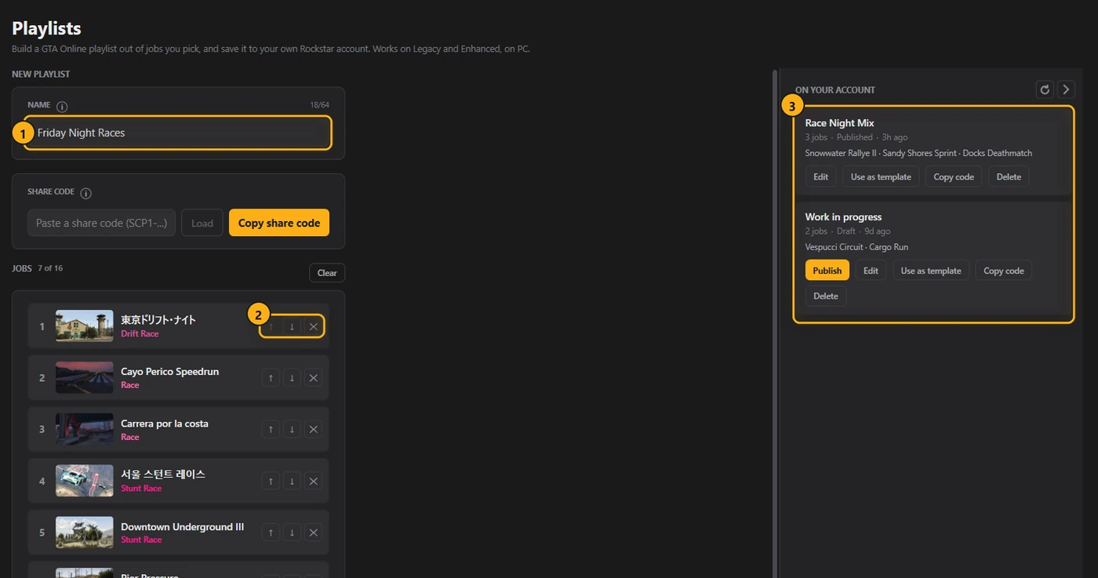
Task: Click the Load share code button
Action: click(x=202, y=223)
